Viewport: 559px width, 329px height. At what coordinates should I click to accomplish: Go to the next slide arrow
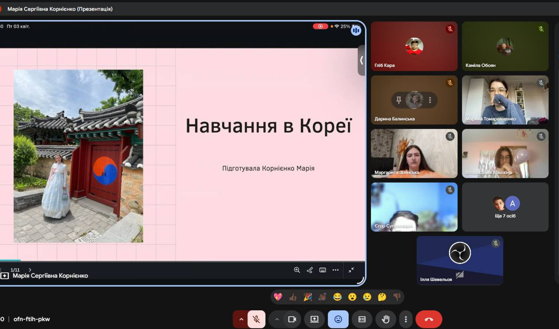point(30,270)
